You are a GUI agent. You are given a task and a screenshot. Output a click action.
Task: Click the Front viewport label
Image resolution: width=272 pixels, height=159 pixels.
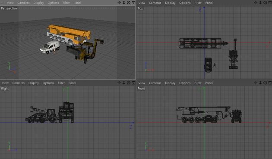141,89
